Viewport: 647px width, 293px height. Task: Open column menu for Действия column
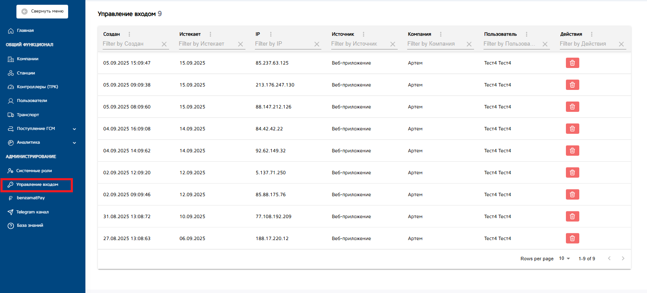tap(591, 34)
